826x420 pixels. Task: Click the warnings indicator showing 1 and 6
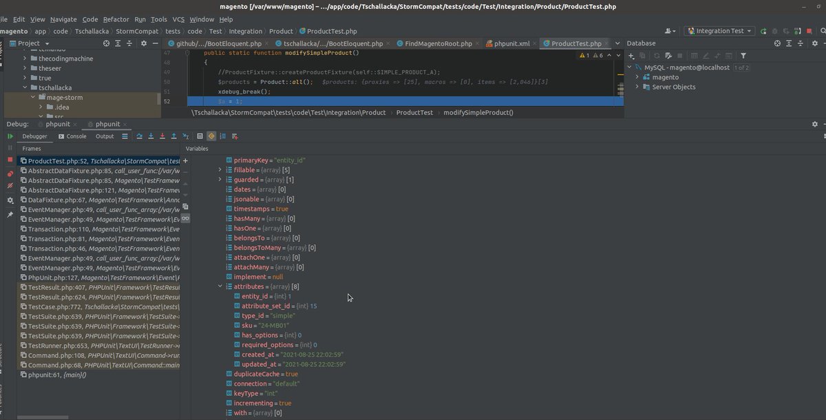(592, 55)
